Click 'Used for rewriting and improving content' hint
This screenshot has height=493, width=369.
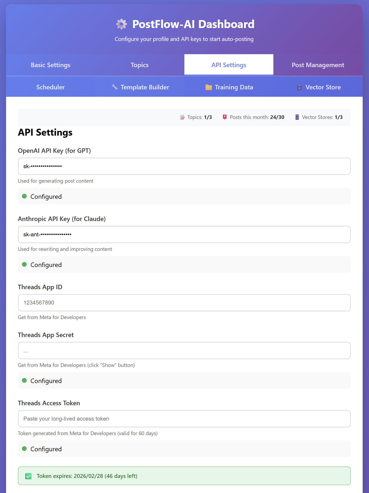pyautogui.click(x=65, y=249)
